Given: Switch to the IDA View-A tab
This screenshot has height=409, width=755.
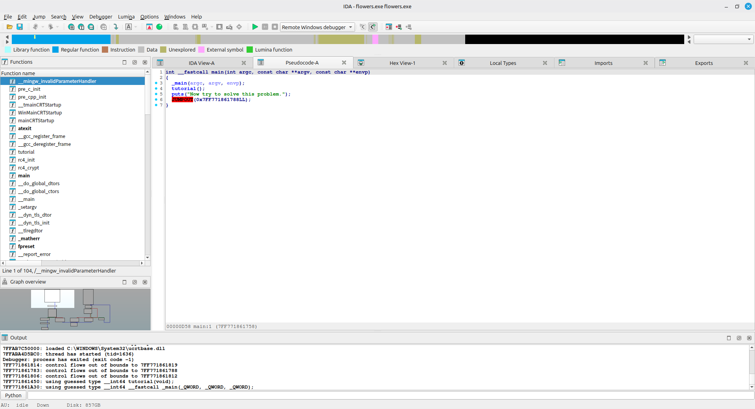Looking at the screenshot, I should [201, 63].
